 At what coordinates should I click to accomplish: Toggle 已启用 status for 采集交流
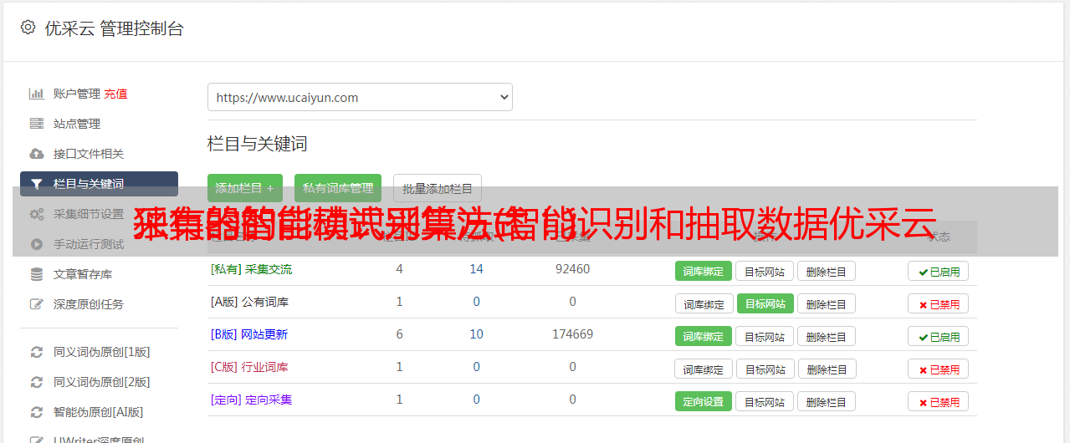coord(939,271)
